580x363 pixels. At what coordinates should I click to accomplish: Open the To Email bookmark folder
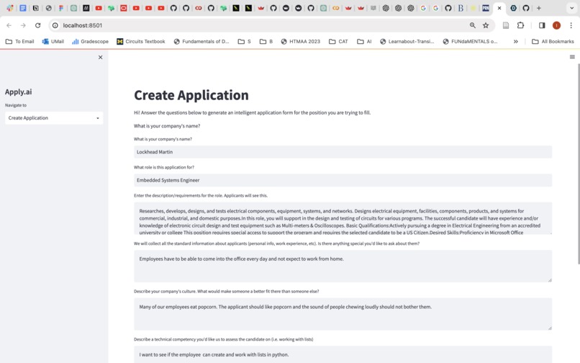(x=20, y=42)
